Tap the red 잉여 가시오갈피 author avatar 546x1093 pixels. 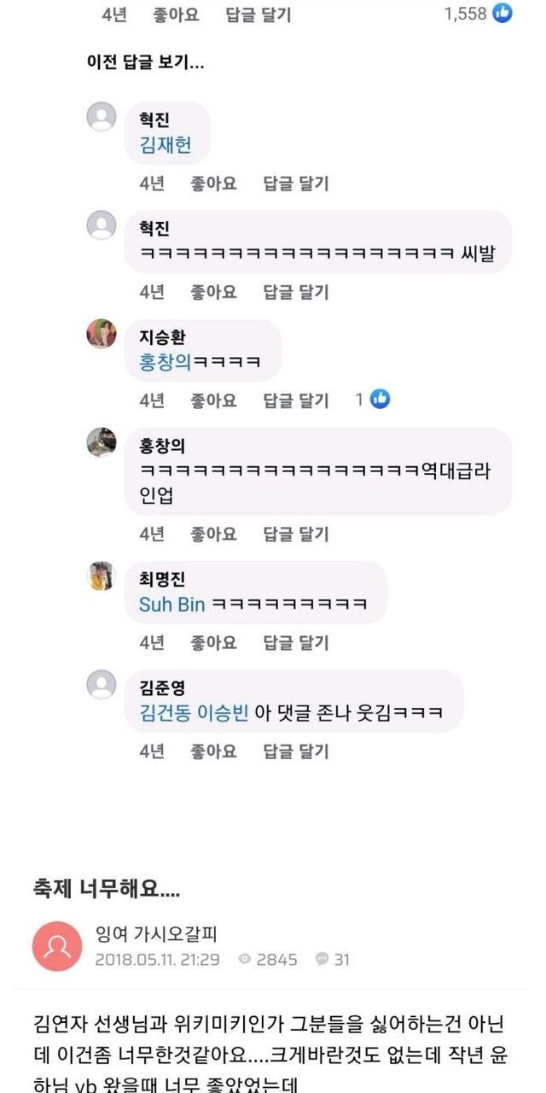(57, 948)
